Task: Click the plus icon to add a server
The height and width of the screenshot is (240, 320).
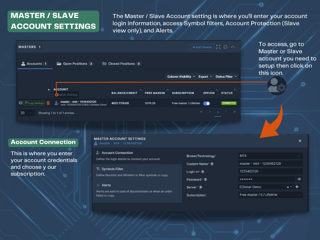Action: [x=297, y=187]
